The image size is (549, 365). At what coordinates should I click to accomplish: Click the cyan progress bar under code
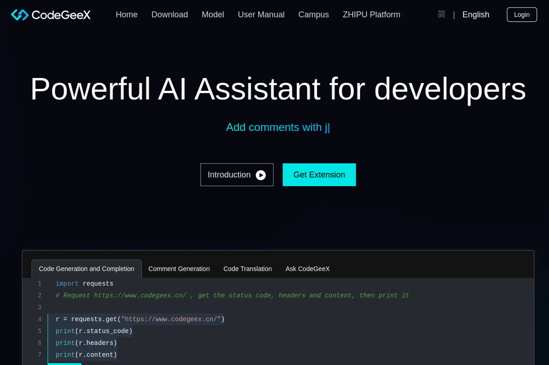coord(65,364)
